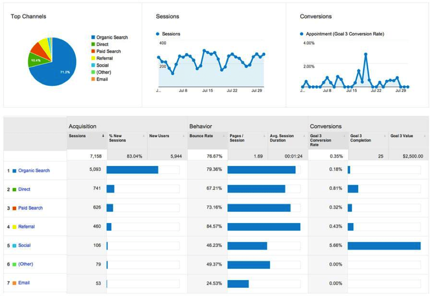The width and height of the screenshot is (432, 297).
Task: Click the Top Channels widget title
Action: (28, 16)
